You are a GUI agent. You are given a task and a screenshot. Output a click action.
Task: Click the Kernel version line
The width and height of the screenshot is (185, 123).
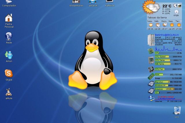click(x=168, y=37)
